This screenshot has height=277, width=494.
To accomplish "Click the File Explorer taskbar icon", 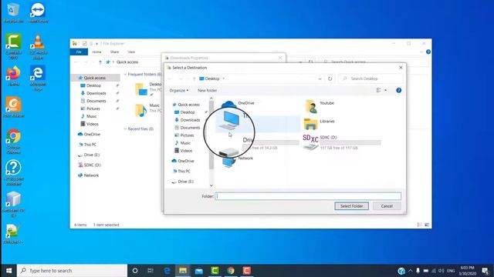I will coord(183,270).
